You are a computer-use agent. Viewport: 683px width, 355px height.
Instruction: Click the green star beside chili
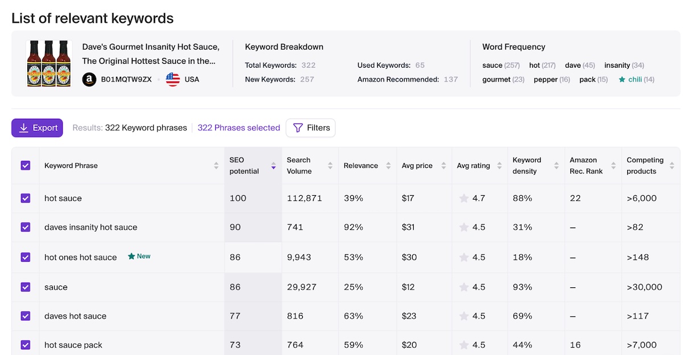coord(622,80)
